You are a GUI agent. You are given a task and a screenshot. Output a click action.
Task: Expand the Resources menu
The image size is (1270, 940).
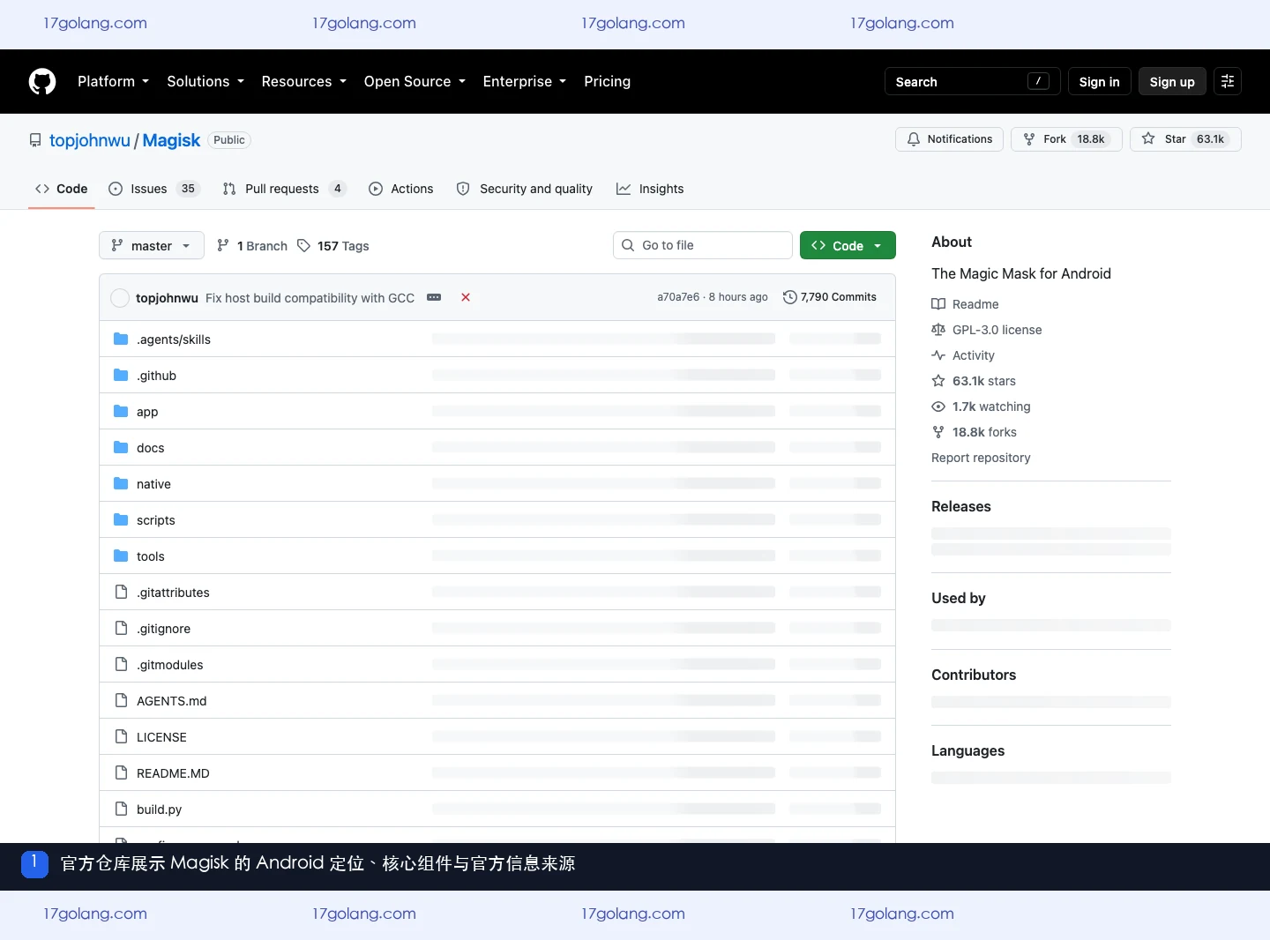click(x=303, y=81)
